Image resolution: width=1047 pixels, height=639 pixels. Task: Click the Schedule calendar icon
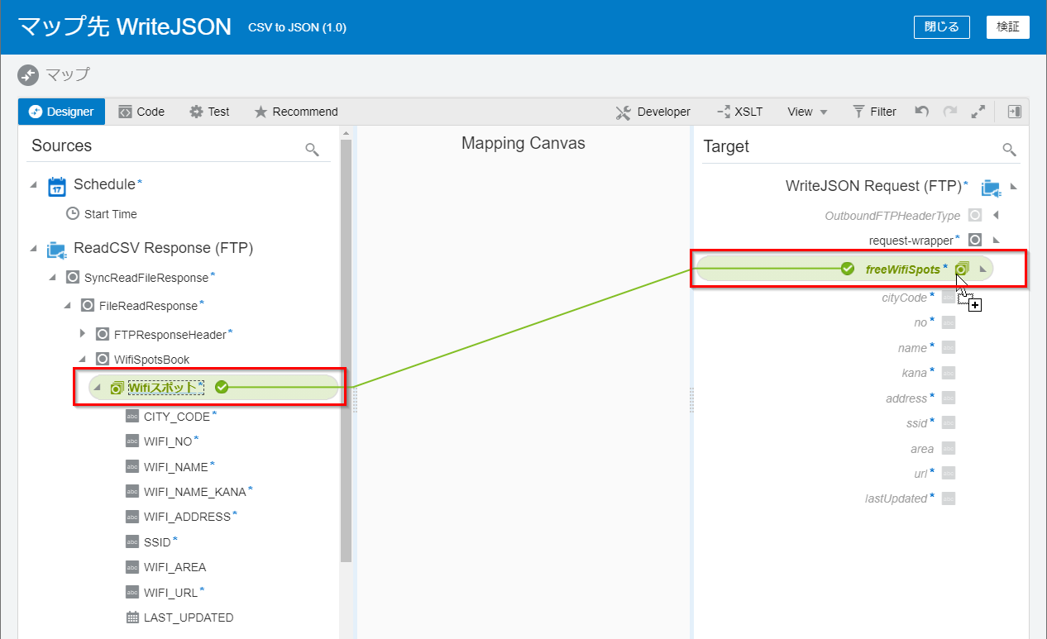(56, 185)
